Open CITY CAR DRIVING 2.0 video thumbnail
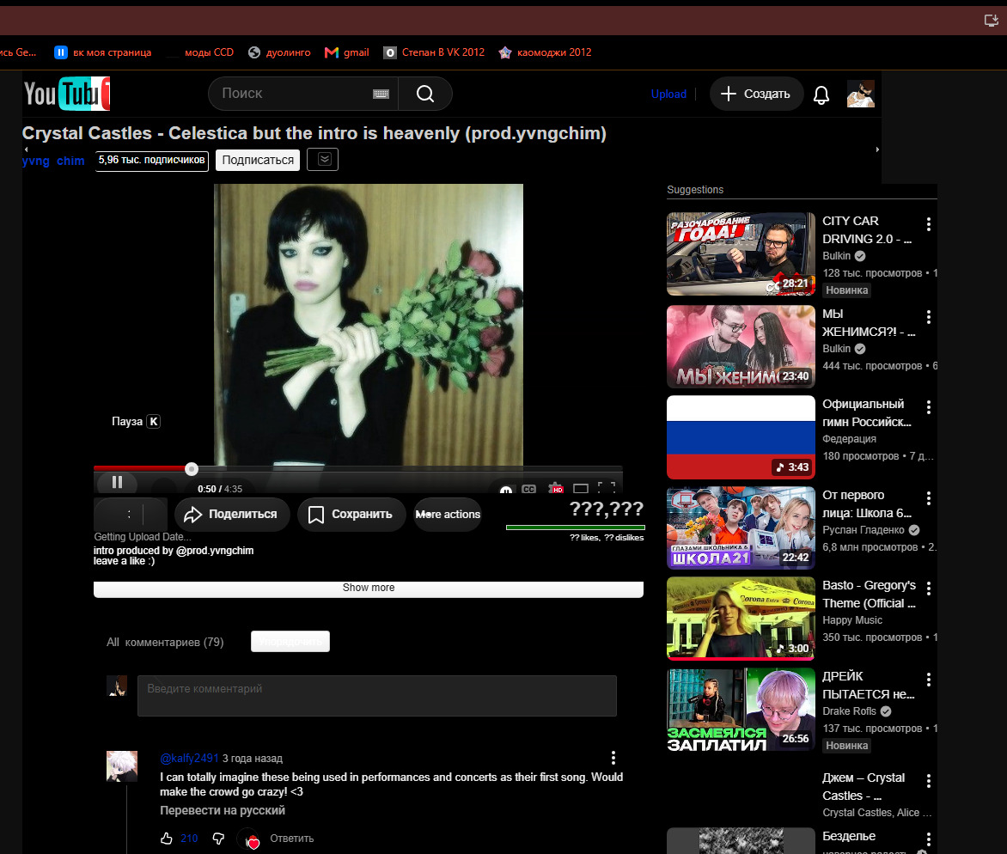 (x=741, y=253)
